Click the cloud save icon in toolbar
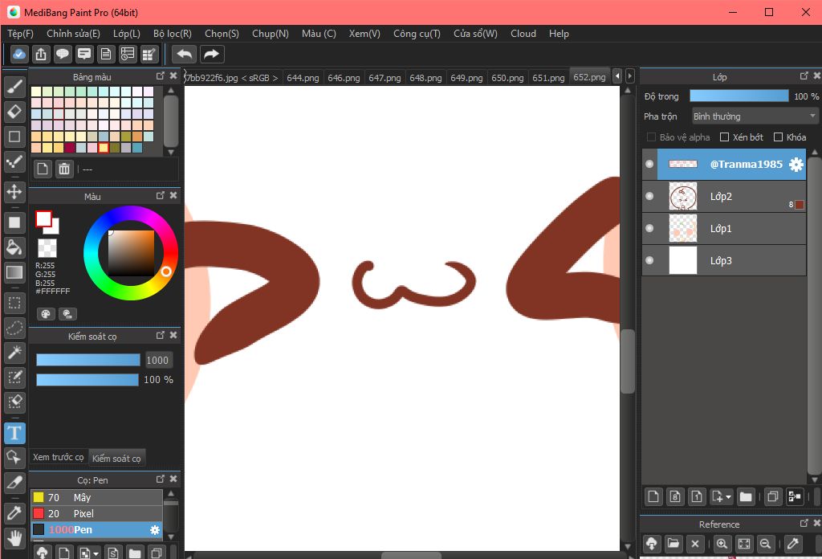Image resolution: width=822 pixels, height=559 pixels. [19, 54]
